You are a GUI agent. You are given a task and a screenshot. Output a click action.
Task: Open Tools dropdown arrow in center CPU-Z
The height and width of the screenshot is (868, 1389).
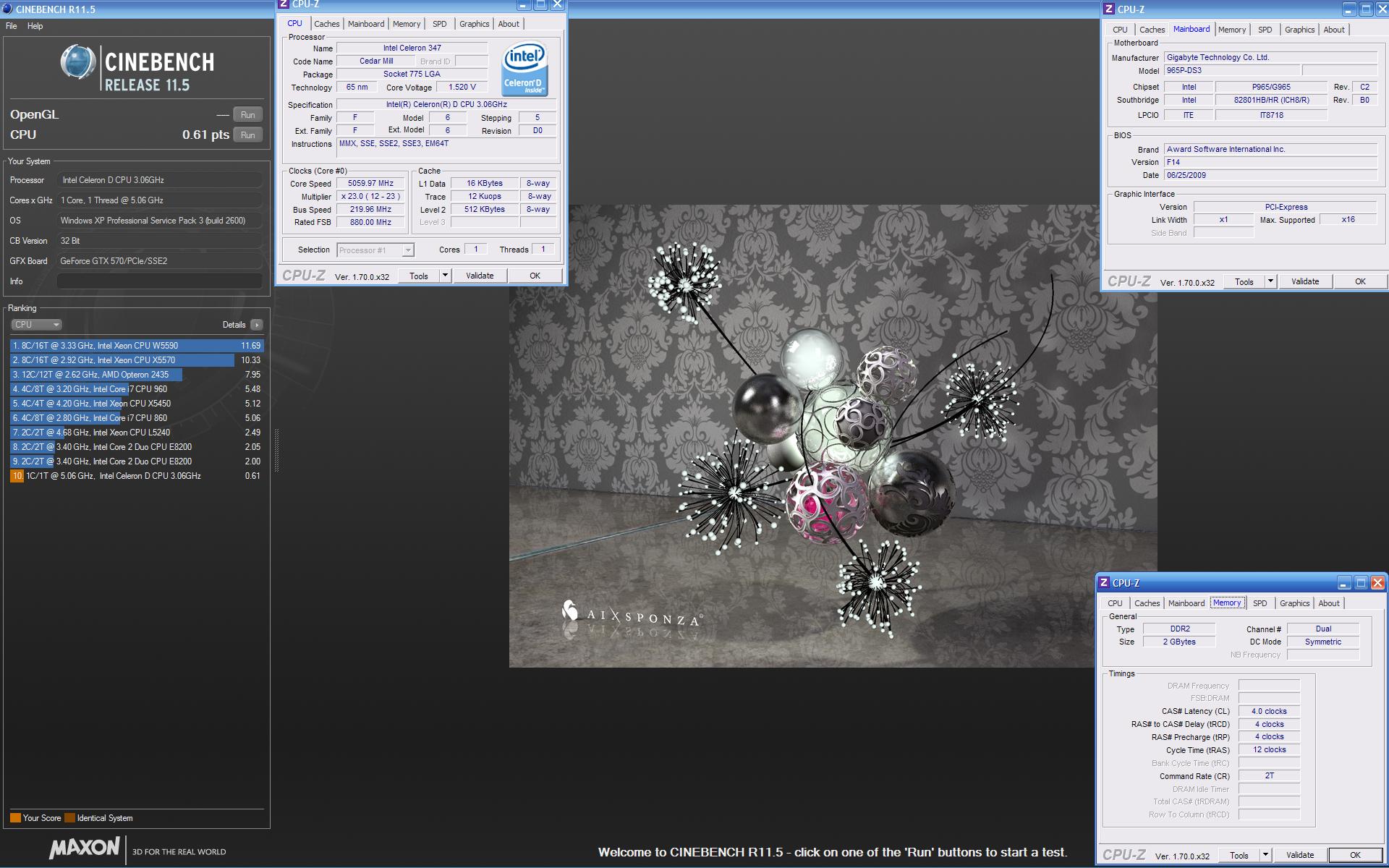coord(445,276)
